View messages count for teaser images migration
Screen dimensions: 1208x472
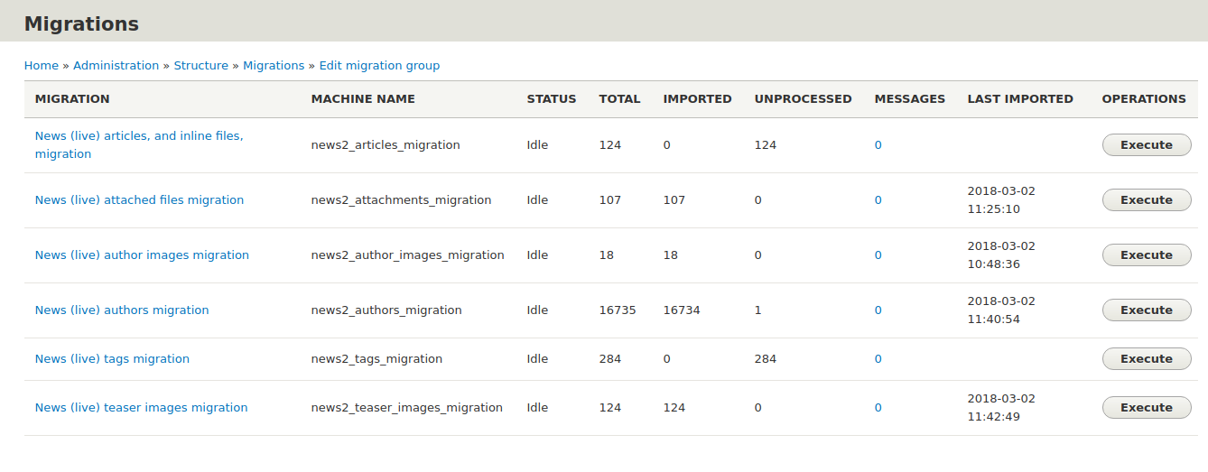[x=878, y=408]
